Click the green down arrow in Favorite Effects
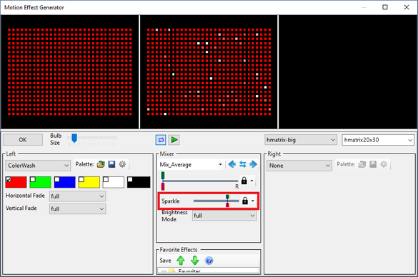 coord(195,261)
